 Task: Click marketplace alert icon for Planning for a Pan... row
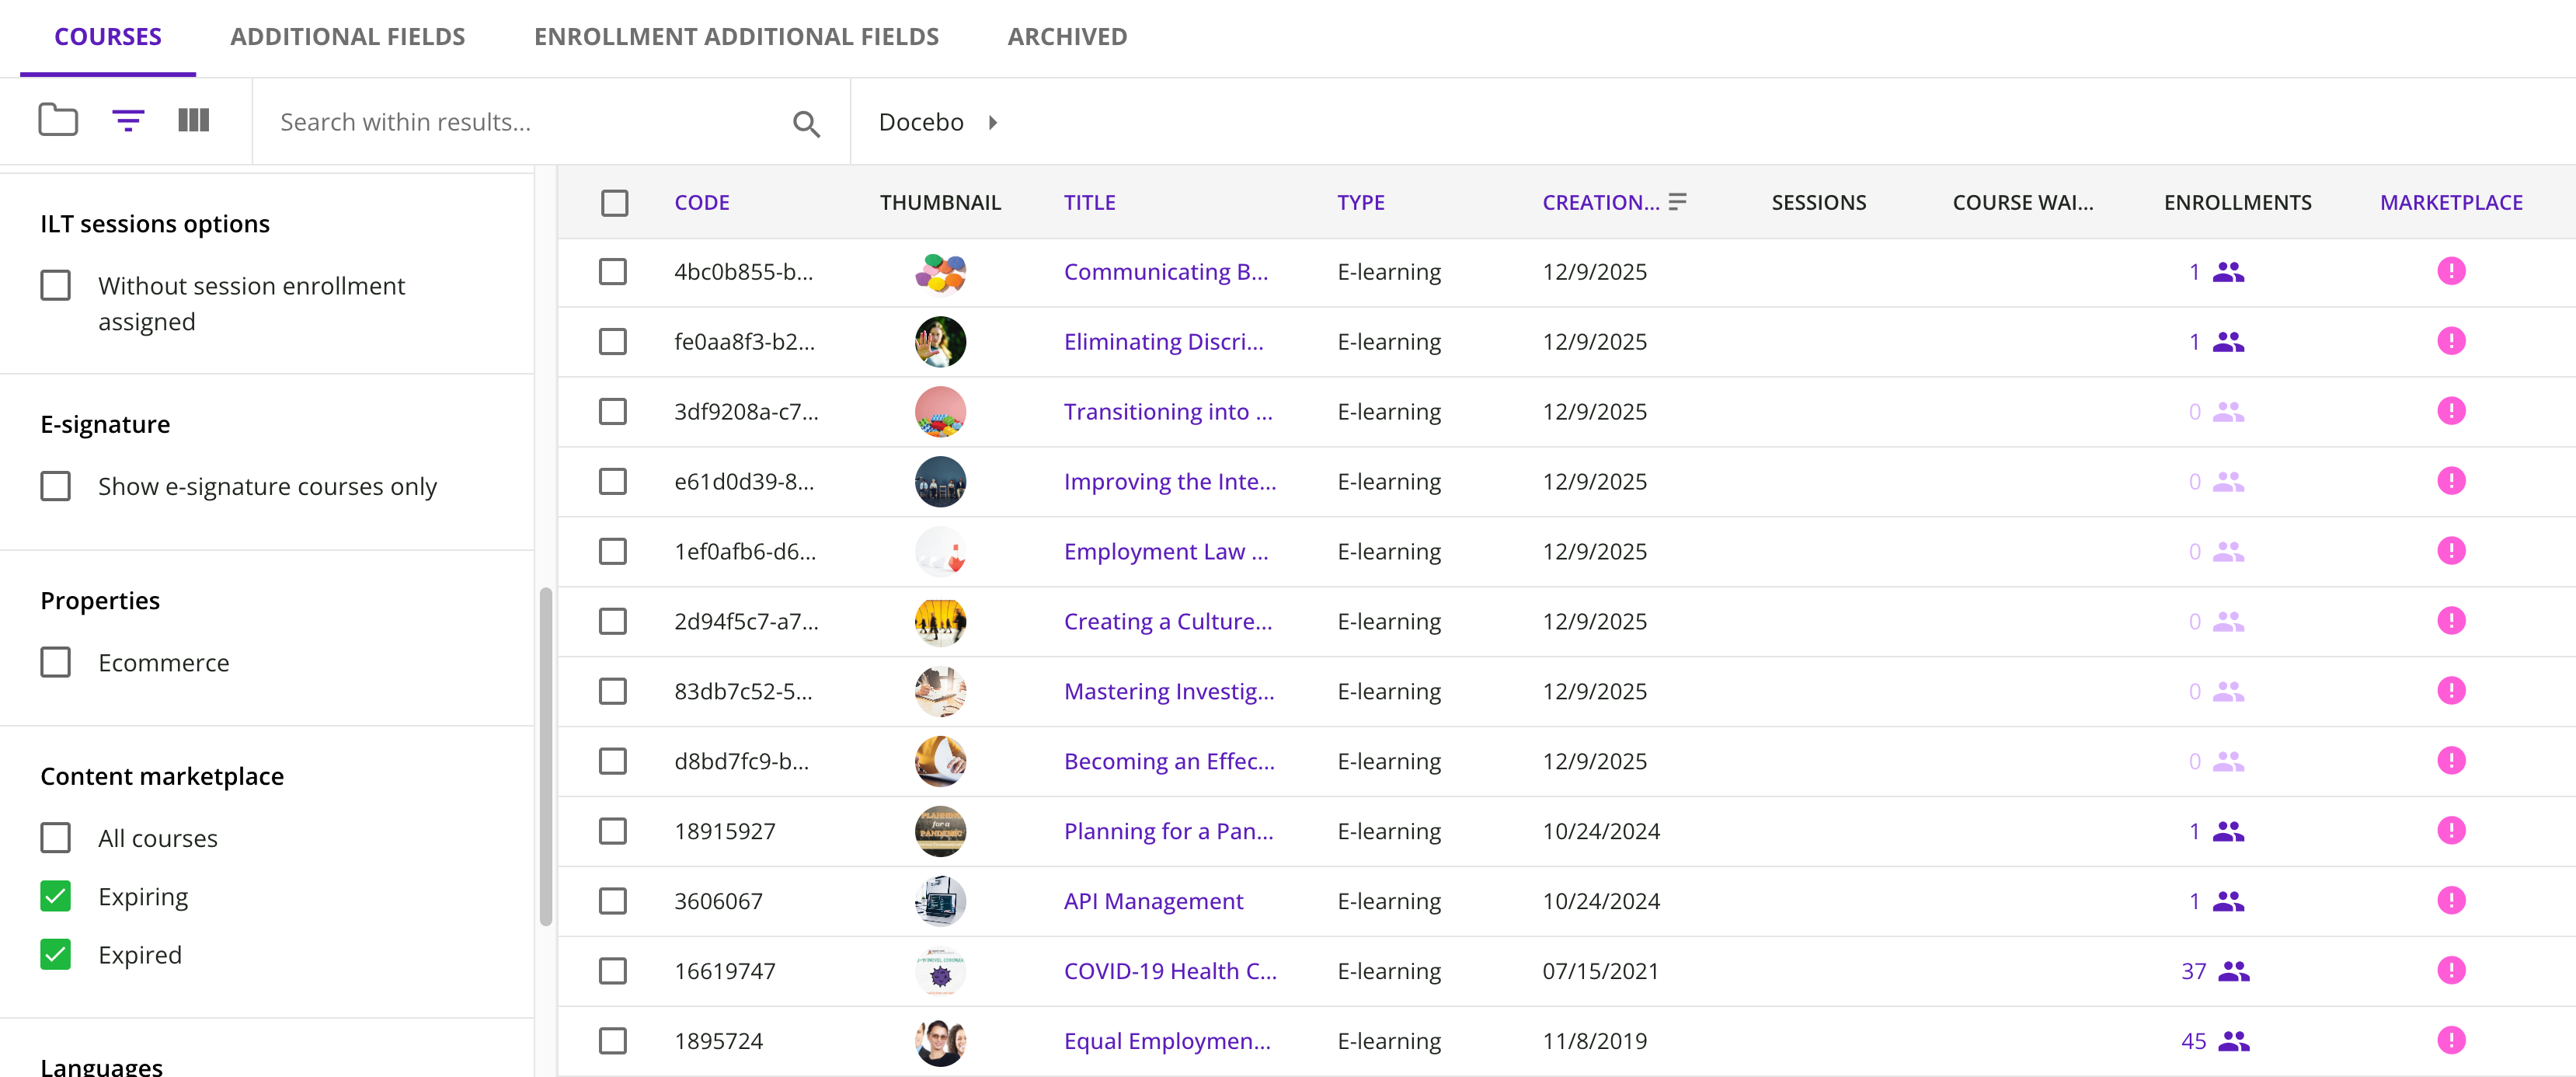[x=2451, y=831]
